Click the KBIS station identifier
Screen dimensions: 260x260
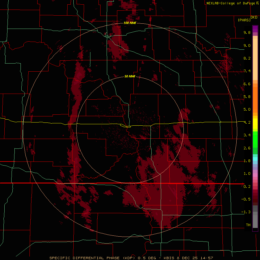coord(169,258)
